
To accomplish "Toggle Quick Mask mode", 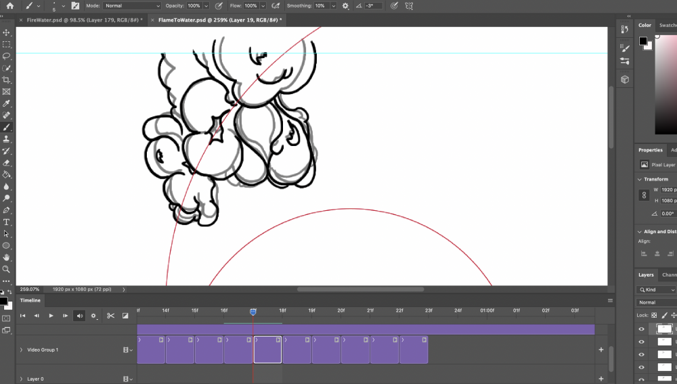I will pyautogui.click(x=7, y=318).
